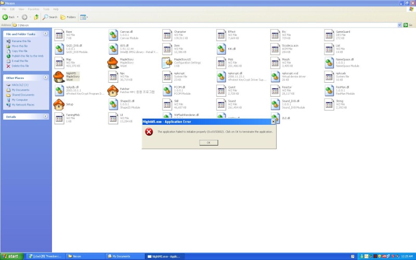
Task: Click Copy this file link
Action: click(x=19, y=51)
